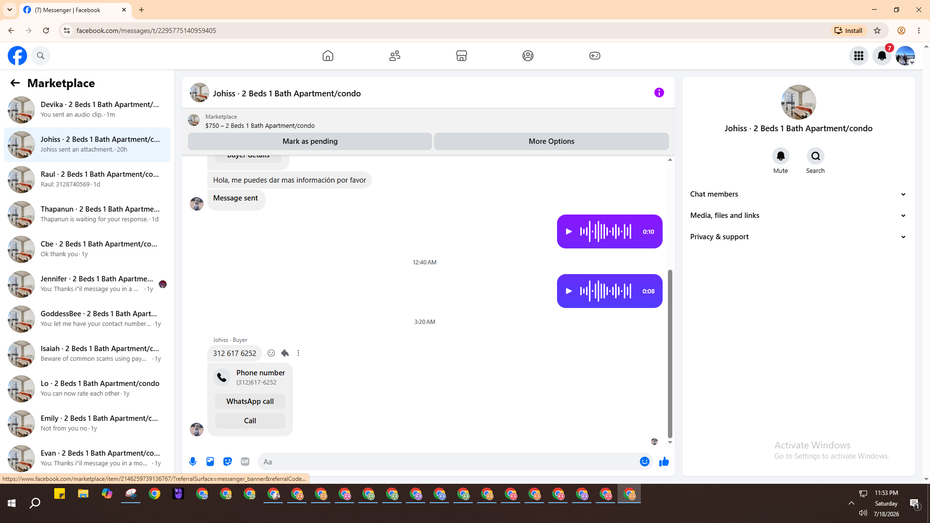930x523 pixels.
Task: Open the Friends tab
Action: (x=395, y=56)
